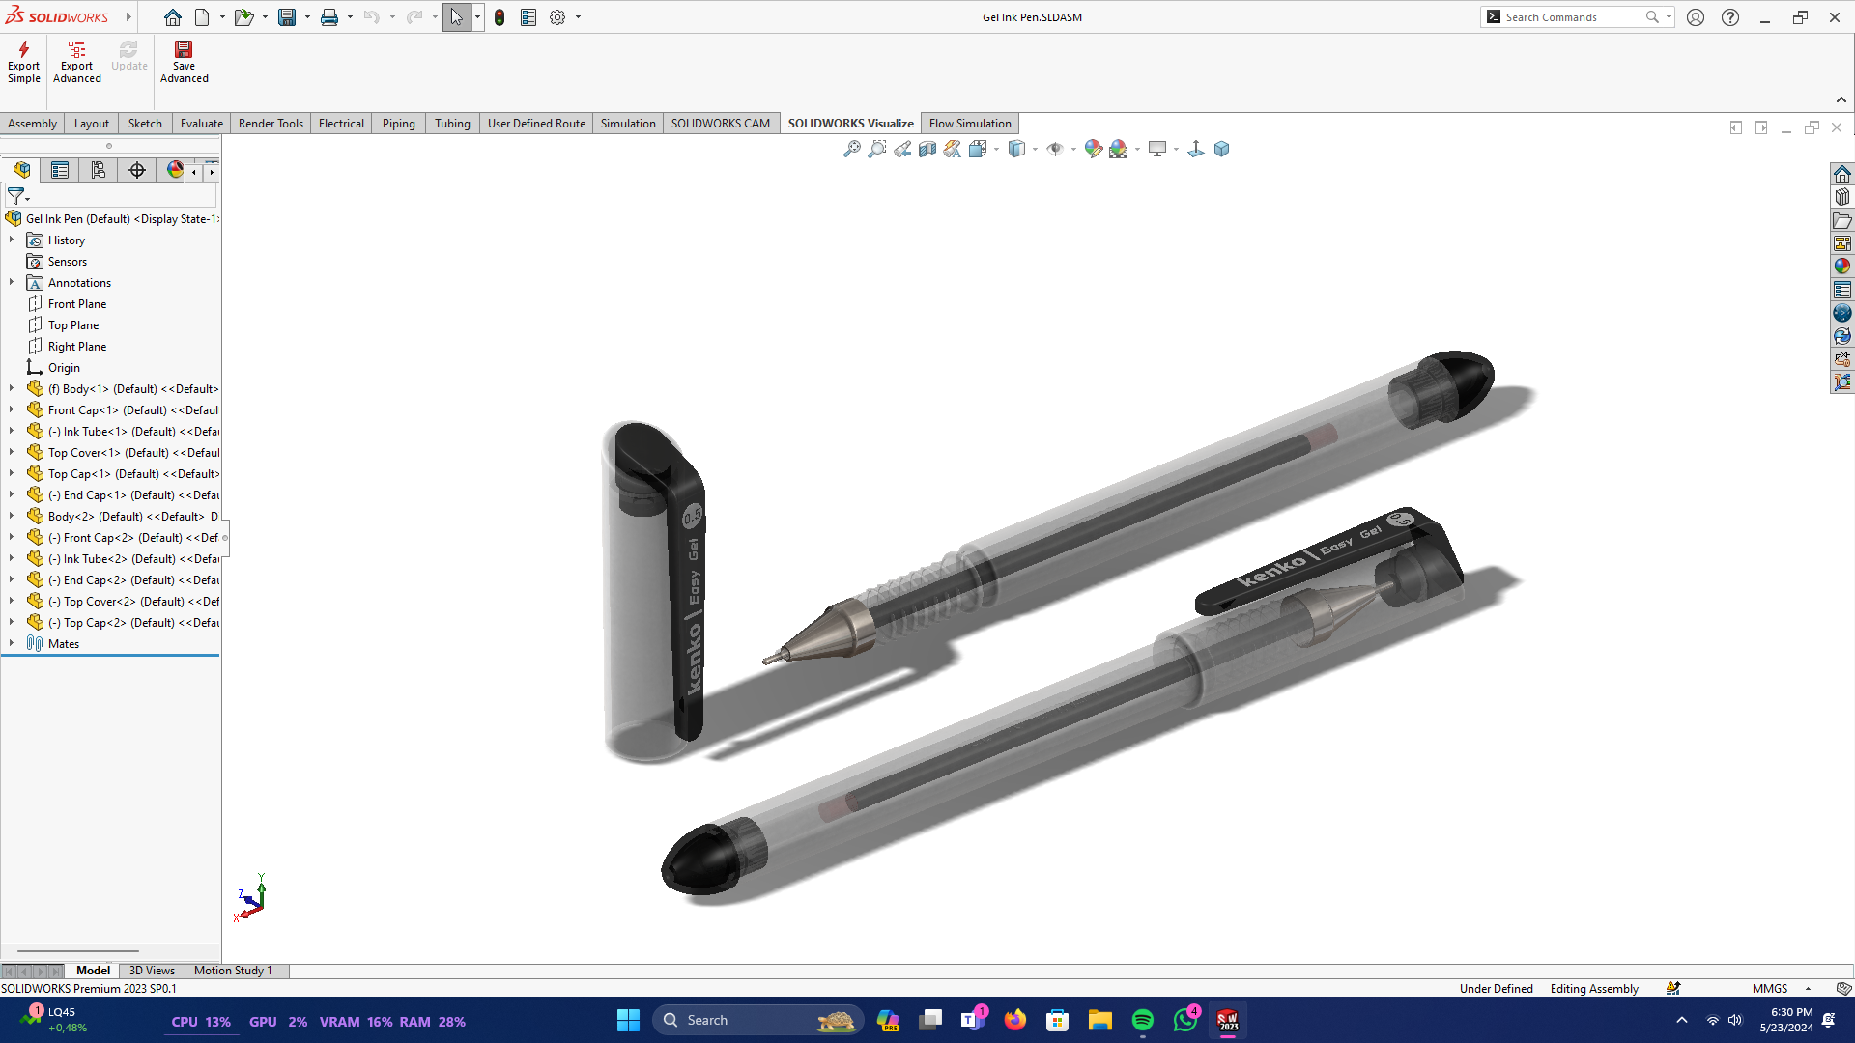Expand the Ink Tube<1> component node
Screen dimensions: 1855x1043
pos(12,431)
